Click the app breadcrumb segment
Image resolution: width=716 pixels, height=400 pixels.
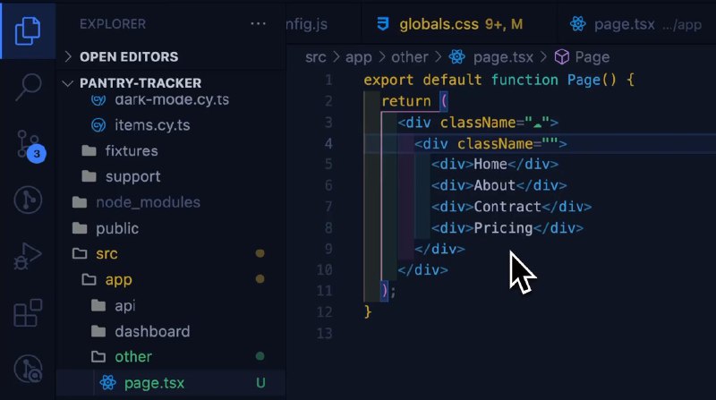(x=358, y=57)
